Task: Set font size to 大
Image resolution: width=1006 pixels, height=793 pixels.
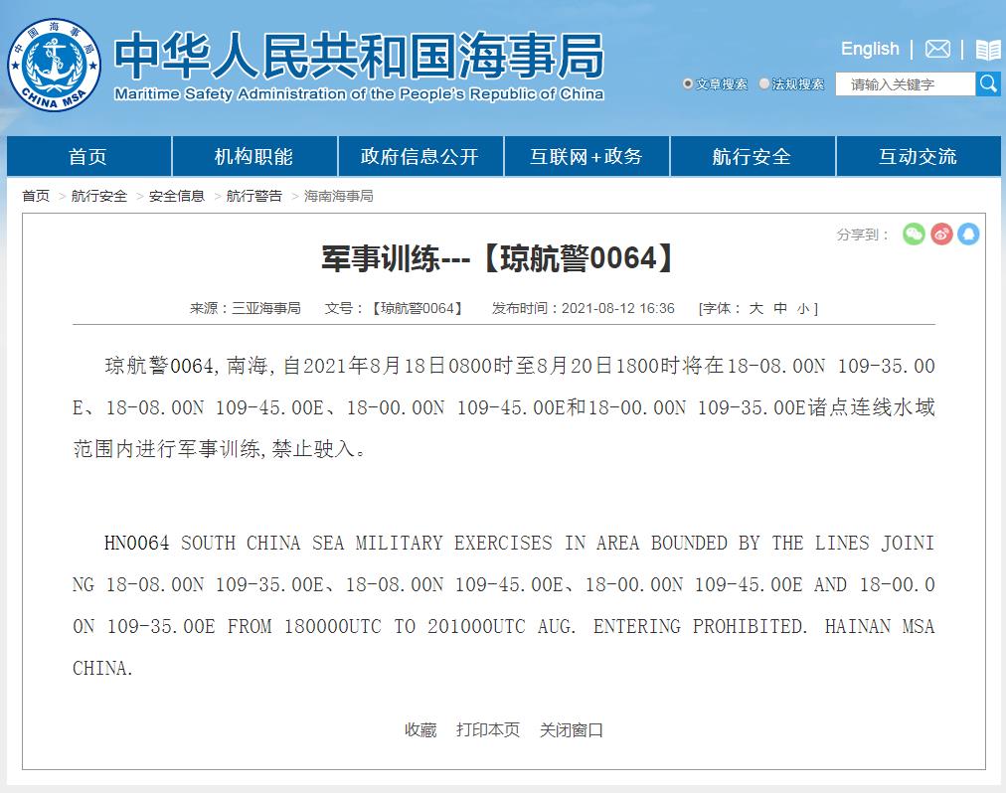Action: pyautogui.click(x=755, y=308)
